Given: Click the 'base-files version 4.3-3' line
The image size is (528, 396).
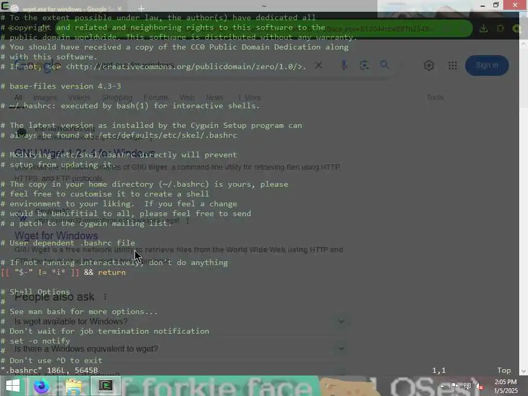Looking at the screenshot, I should (61, 86).
